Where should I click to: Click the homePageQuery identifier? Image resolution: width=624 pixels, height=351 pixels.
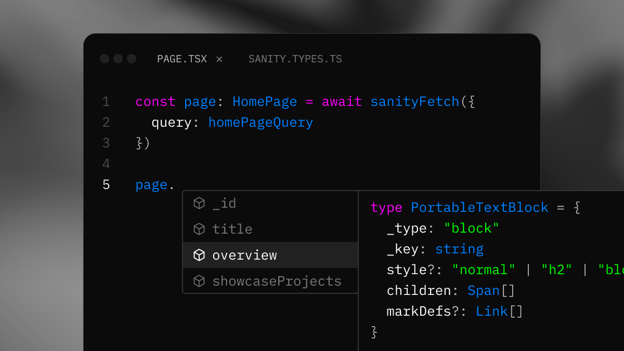(x=261, y=123)
